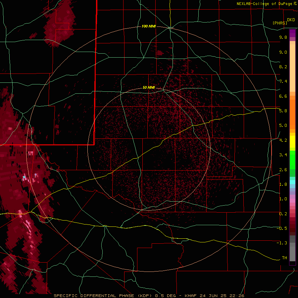Click the 50 NMI range ring label
Viewport: 298px width, 298px height.
pyautogui.click(x=149, y=87)
